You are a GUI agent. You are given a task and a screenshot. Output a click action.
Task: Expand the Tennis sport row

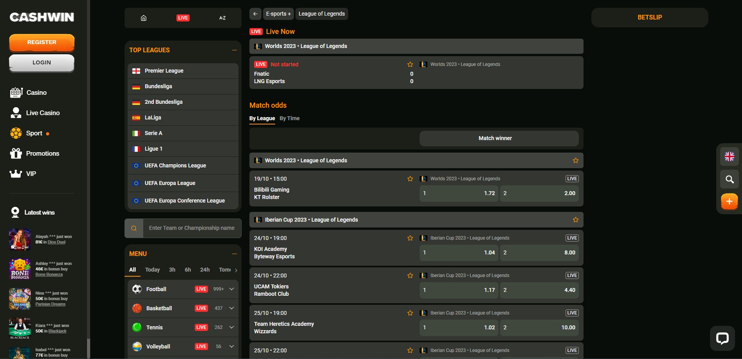231,327
